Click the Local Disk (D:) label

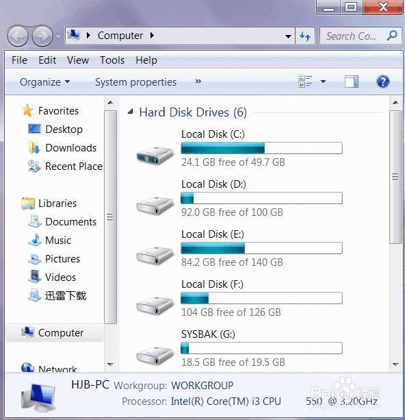tap(213, 184)
